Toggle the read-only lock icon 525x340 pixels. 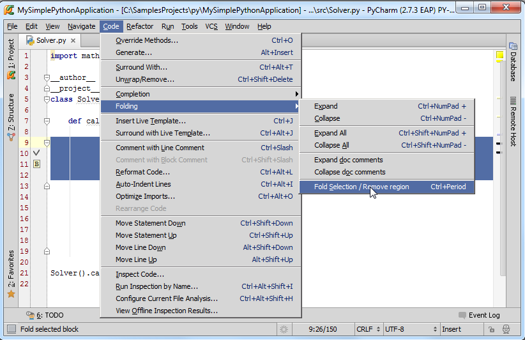(491, 329)
